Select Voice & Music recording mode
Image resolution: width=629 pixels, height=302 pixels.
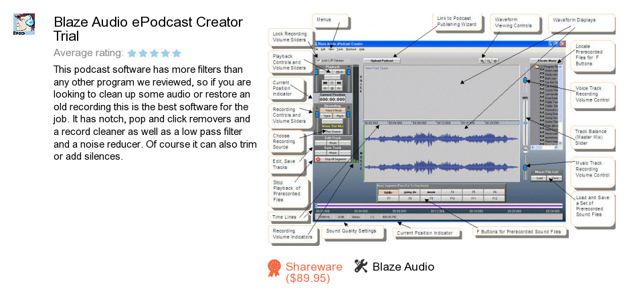[333, 110]
